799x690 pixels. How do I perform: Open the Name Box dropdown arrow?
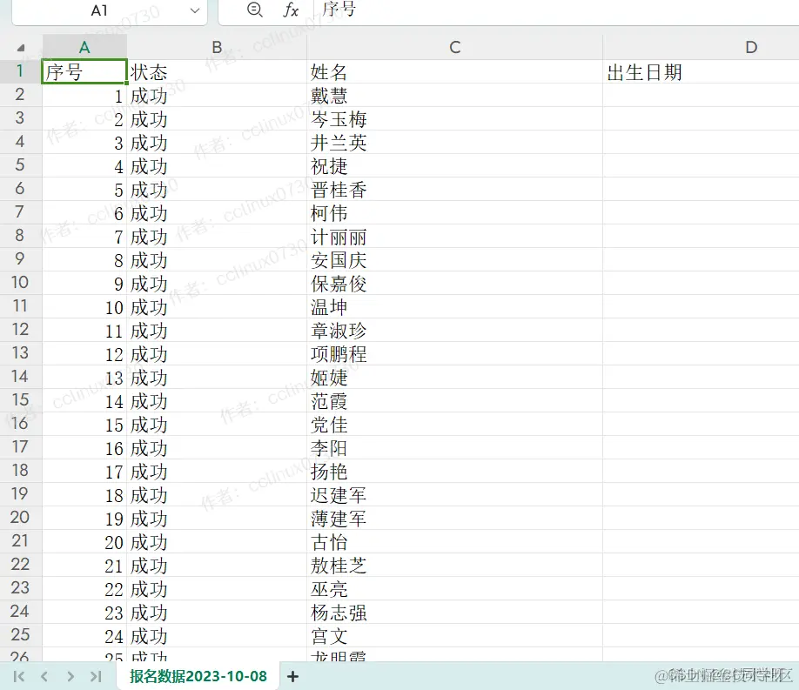tap(195, 10)
